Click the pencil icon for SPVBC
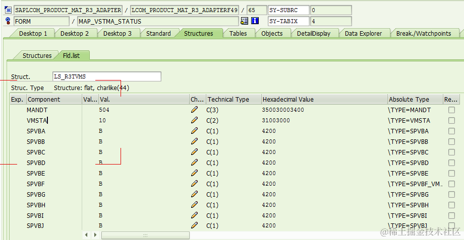The height and width of the screenshot is (240, 464). tap(194, 152)
